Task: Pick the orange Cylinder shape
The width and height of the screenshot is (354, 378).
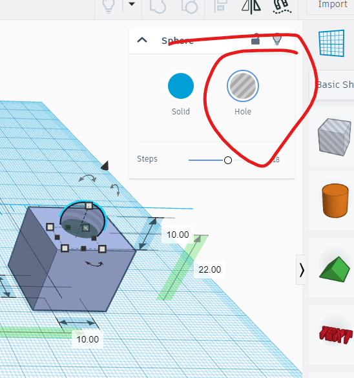Action: [335, 200]
